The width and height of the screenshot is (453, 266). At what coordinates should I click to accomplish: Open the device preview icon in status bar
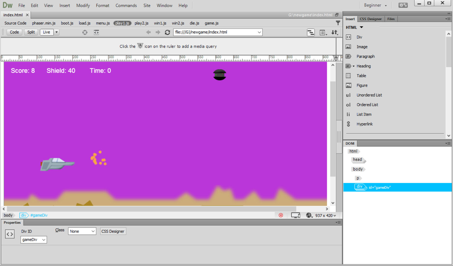295,215
